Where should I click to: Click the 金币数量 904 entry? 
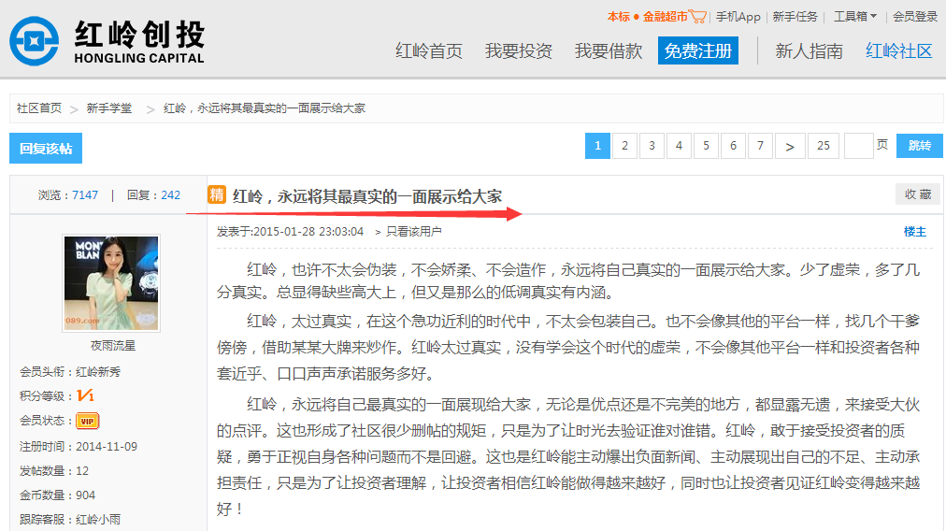pos(57,495)
